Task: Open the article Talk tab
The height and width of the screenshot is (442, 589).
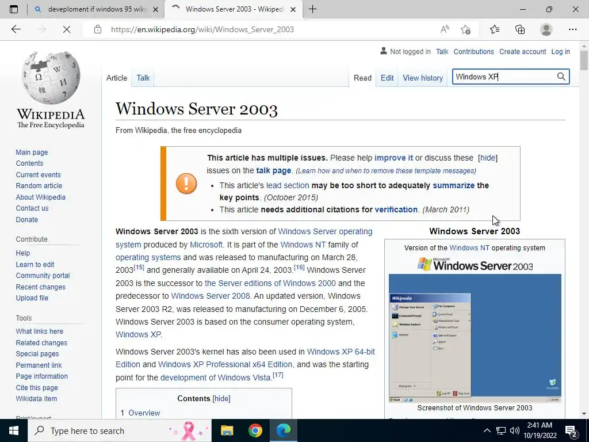Action: pos(143,78)
